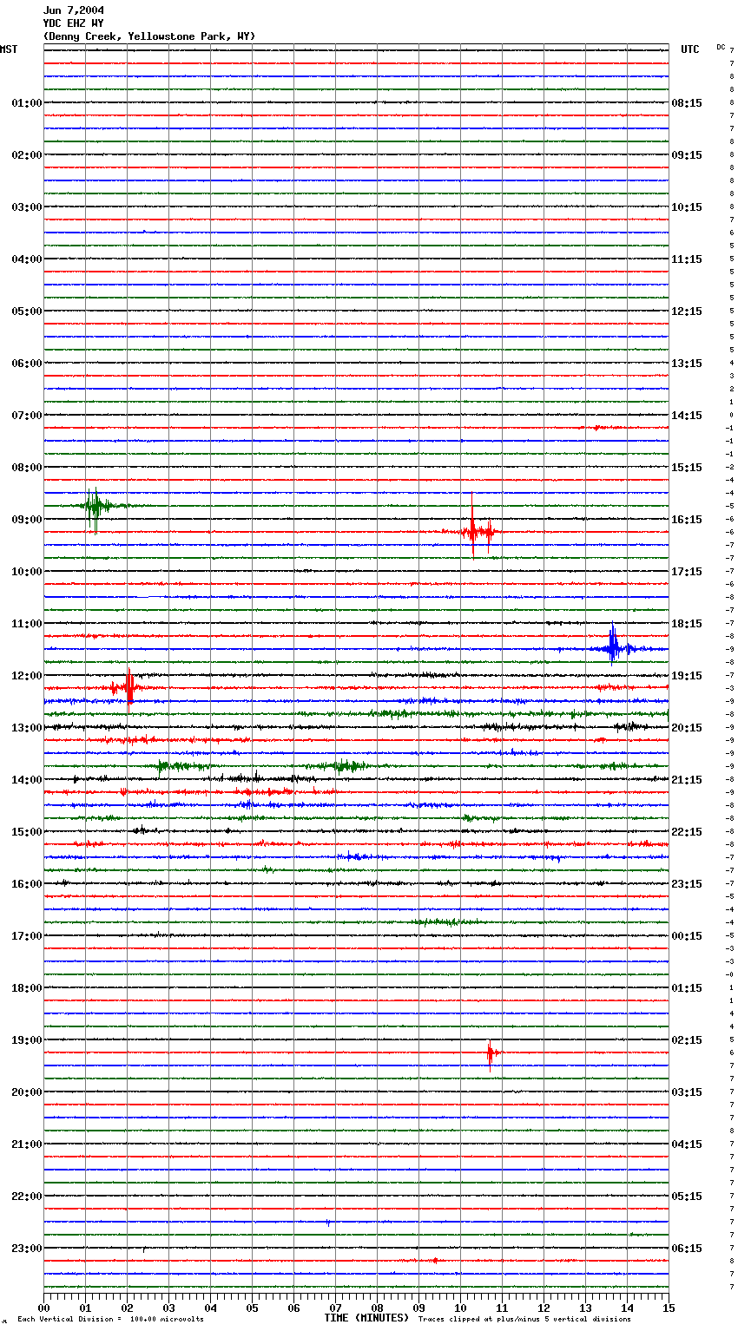This screenshot has width=738, height=1331.
Task: Click minute tick label 15 on bottom axis
Action: (x=669, y=1308)
